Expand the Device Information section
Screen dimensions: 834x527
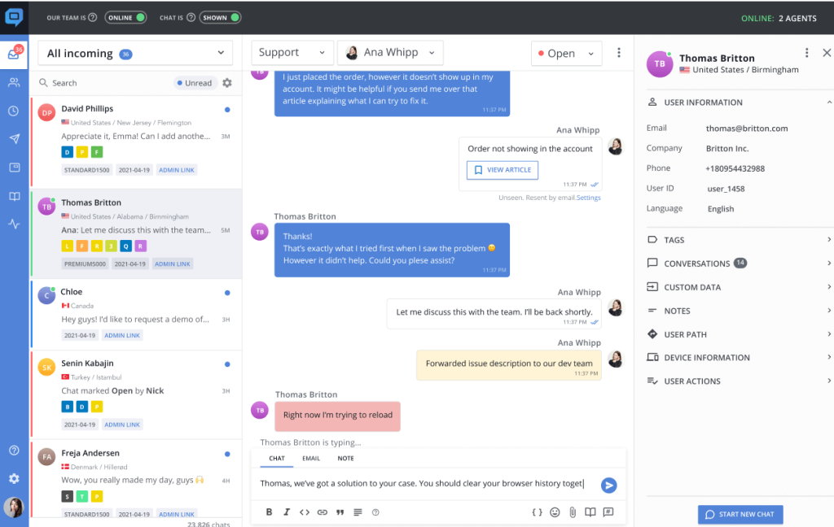(x=740, y=358)
